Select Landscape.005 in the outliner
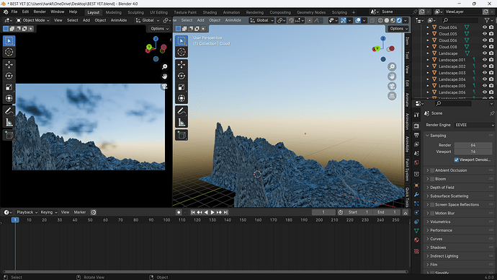 (x=452, y=86)
